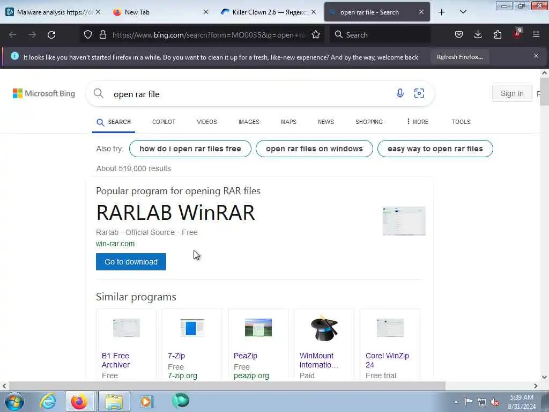The height and width of the screenshot is (412, 549).
Task: Open the TOOLS search option
Action: coord(461,122)
